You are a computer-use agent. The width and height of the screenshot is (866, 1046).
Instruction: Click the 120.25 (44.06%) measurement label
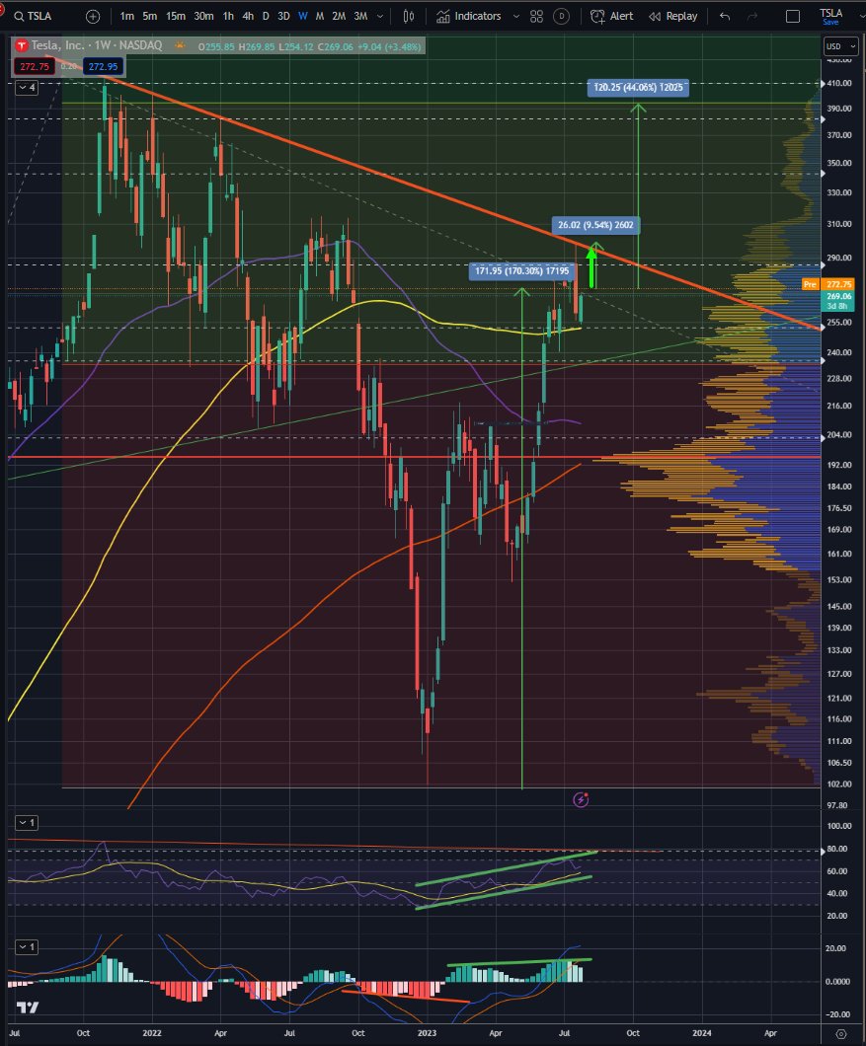tap(638, 88)
